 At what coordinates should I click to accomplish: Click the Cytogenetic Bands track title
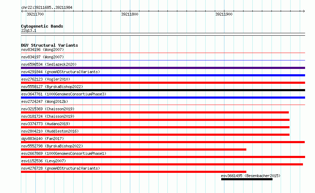[x=42, y=26]
